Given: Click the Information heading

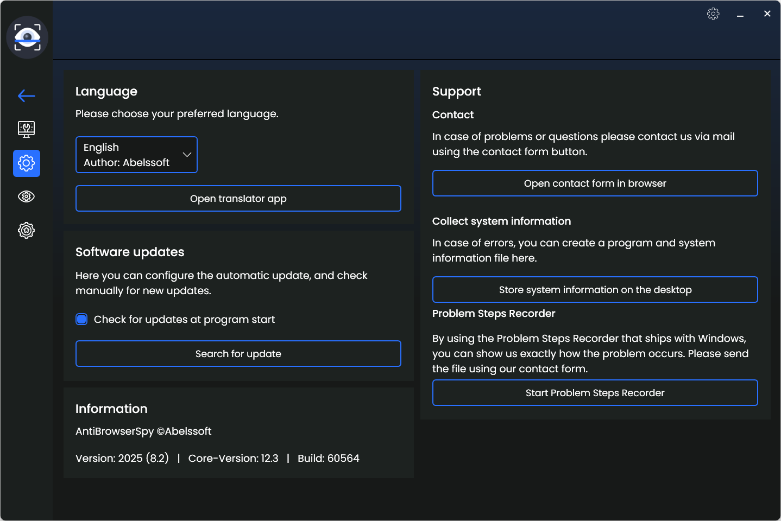Looking at the screenshot, I should tap(111, 409).
